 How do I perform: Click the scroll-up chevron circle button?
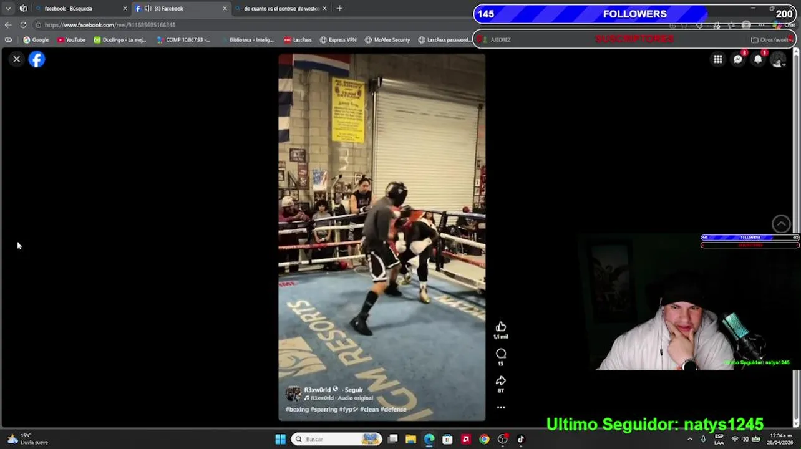pos(781,223)
